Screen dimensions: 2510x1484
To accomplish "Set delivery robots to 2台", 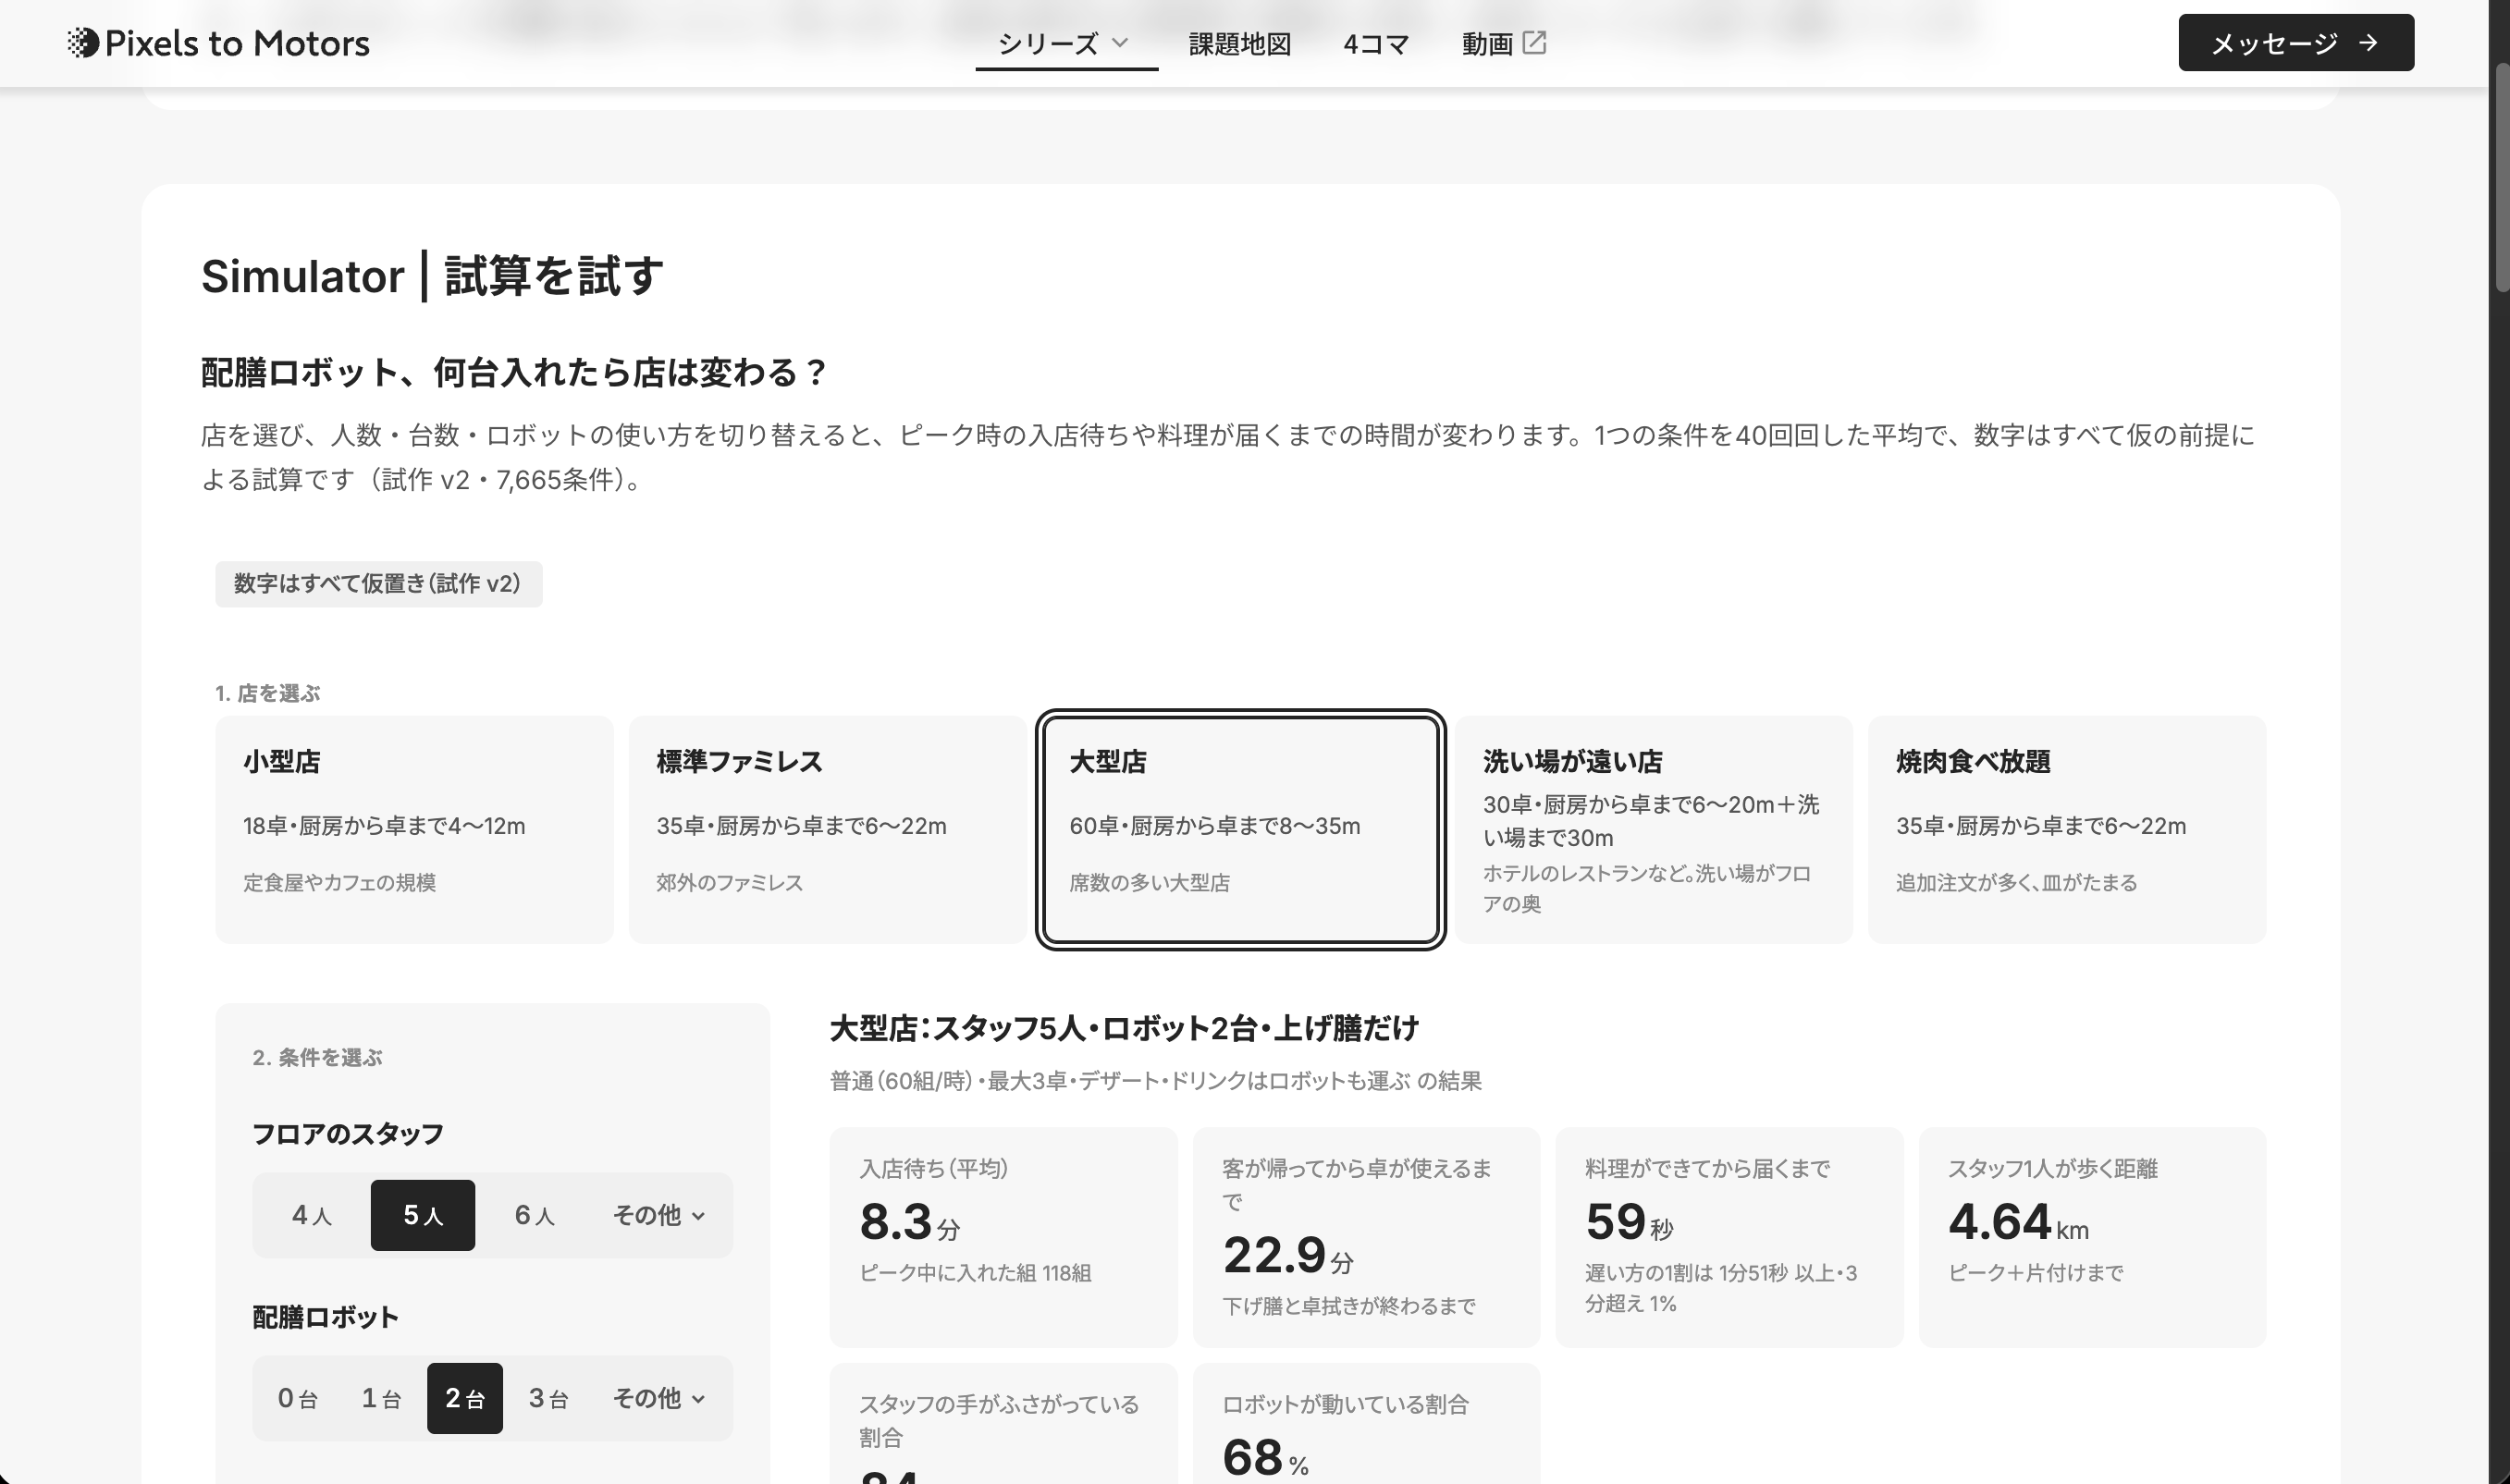I will [465, 1398].
